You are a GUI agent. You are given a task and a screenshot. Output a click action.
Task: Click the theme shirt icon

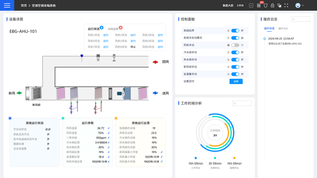[x=266, y=5]
